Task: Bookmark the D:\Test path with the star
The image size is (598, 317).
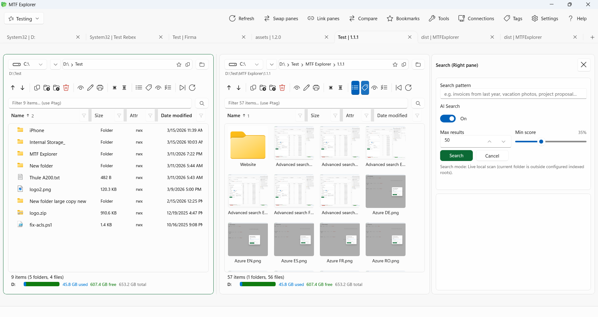Action: point(179,65)
